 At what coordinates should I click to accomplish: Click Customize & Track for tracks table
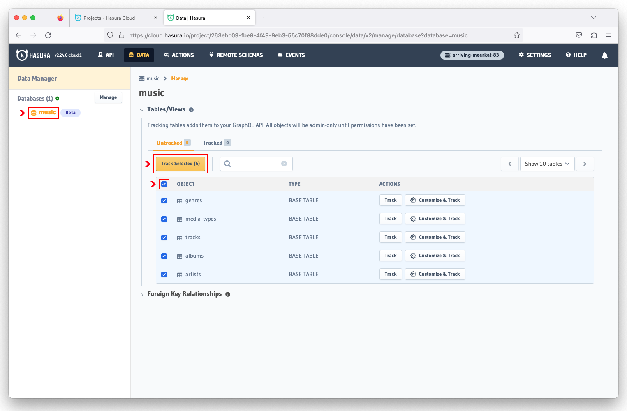pyautogui.click(x=435, y=237)
